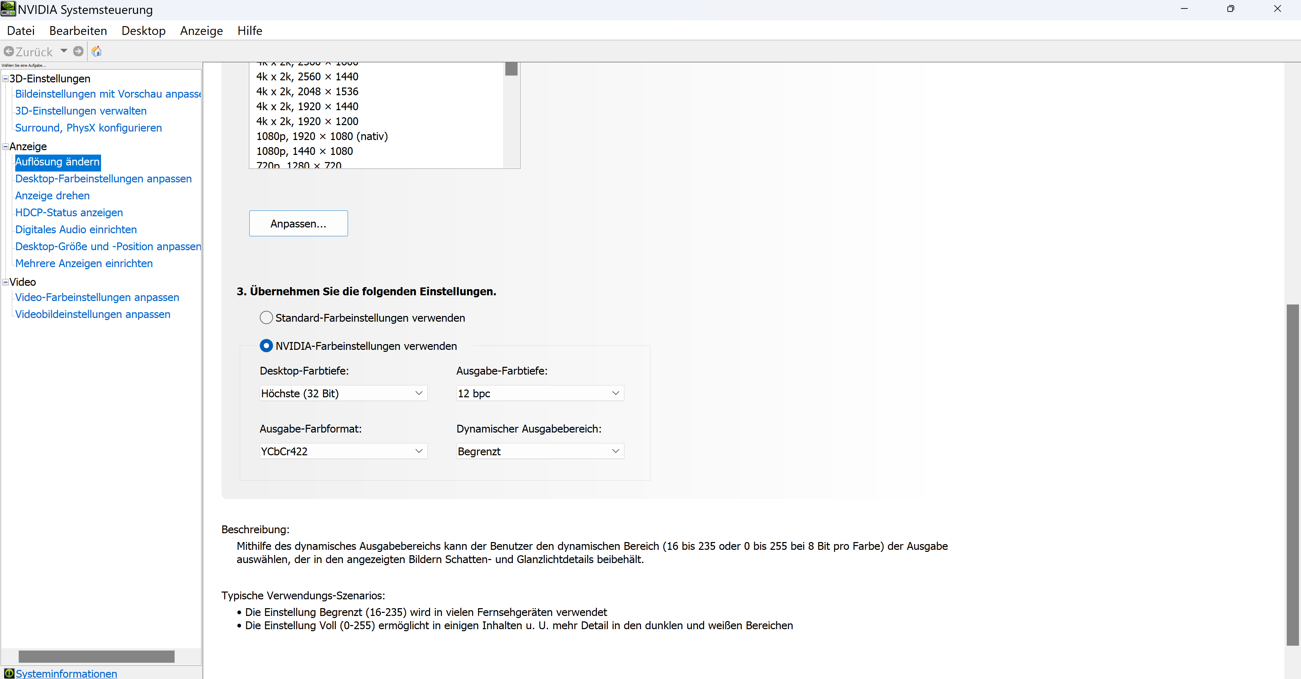The image size is (1301, 679).
Task: Click the Anpassen... button
Action: pos(298,224)
